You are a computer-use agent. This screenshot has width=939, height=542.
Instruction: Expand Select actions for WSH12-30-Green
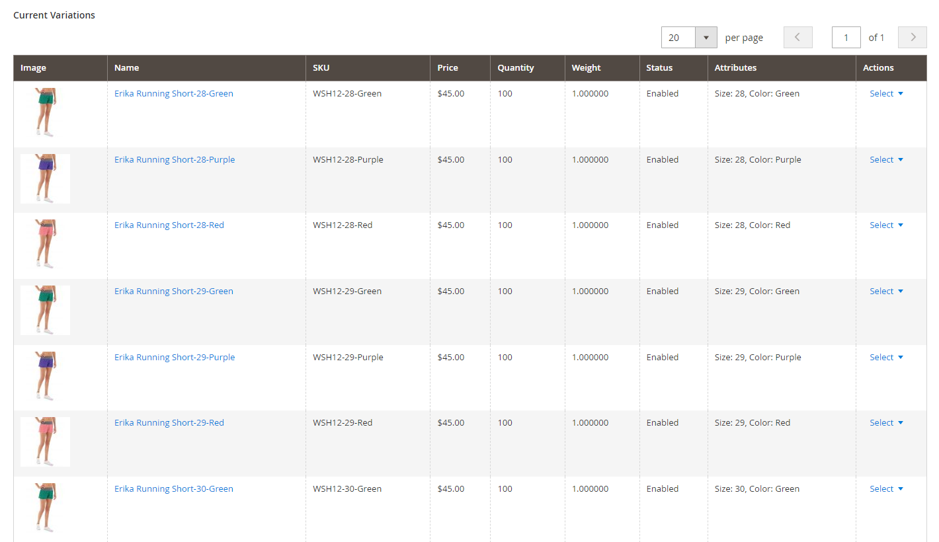coord(886,489)
